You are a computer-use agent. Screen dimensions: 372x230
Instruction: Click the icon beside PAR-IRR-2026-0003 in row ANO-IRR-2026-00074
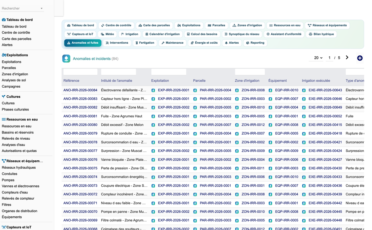click(x=195, y=177)
